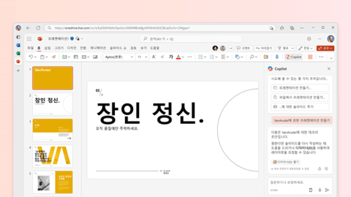Increase font size with larger A icon
351x197 pixels.
coord(154,57)
